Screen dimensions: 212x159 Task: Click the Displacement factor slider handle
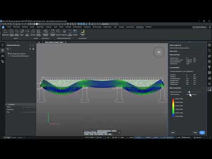point(189,92)
